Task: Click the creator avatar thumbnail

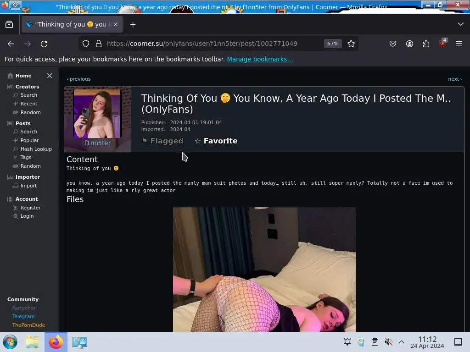Action: (x=97, y=114)
